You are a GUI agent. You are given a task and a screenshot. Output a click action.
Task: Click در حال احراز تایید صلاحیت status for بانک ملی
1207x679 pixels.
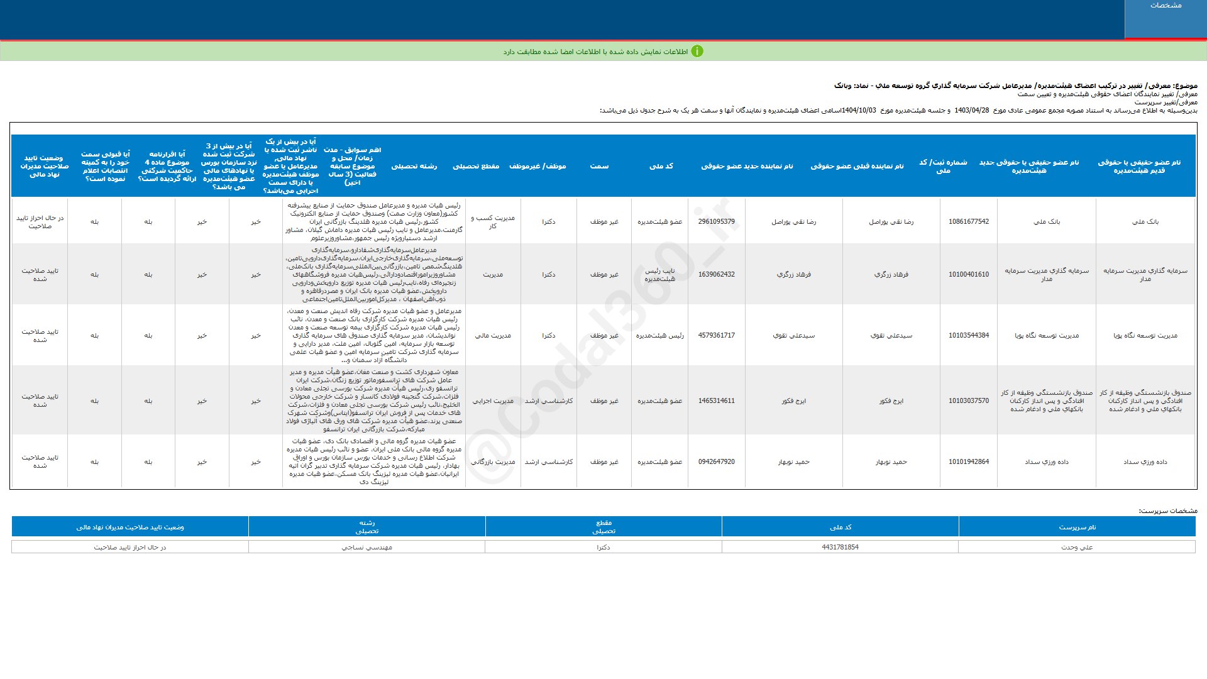(x=40, y=222)
